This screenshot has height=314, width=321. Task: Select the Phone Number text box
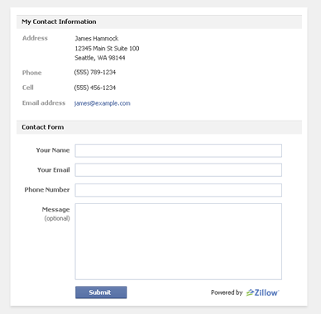tap(179, 190)
